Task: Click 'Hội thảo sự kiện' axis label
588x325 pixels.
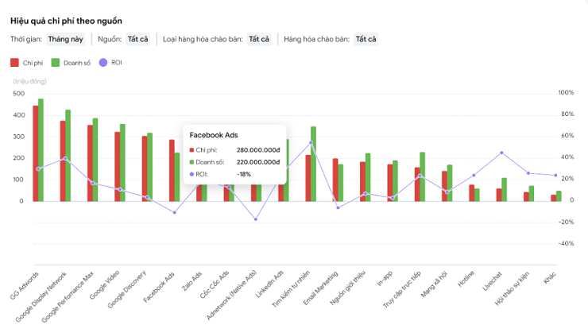Action: 512,288
